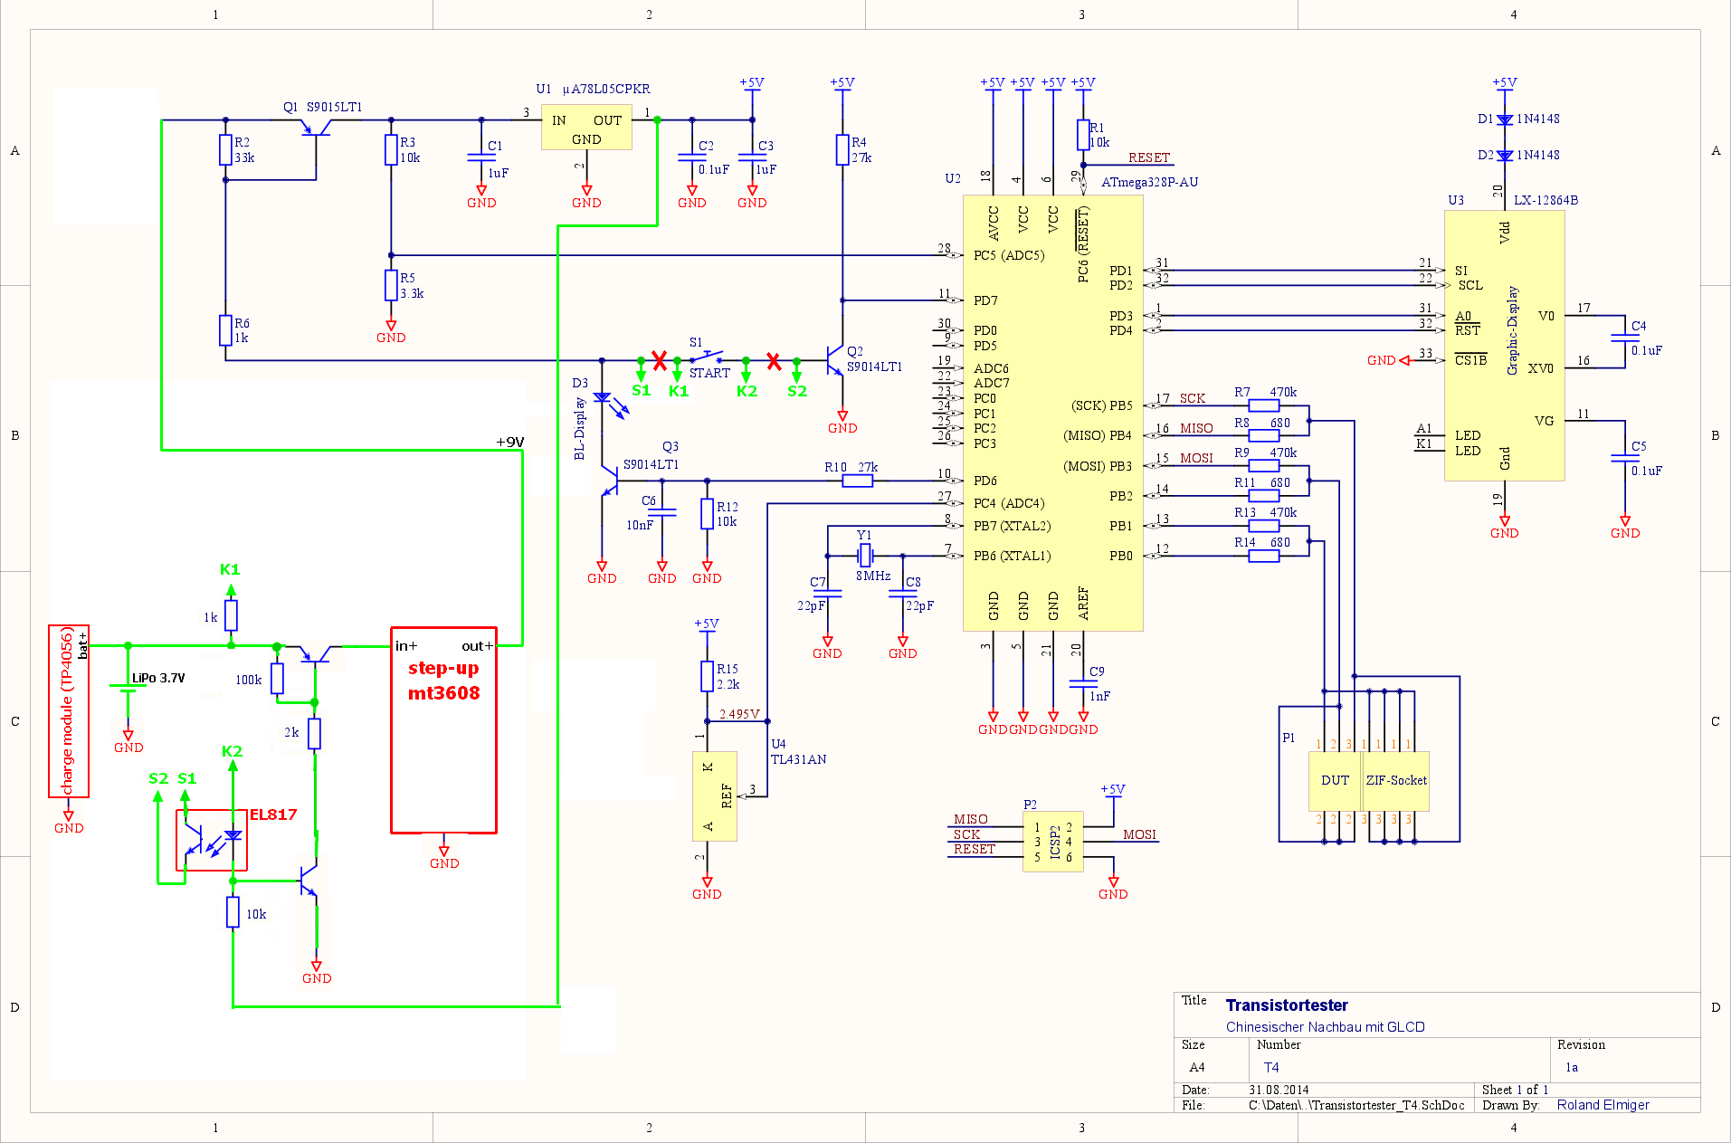Click the 2.495V voltage label
This screenshot has width=1731, height=1143.
pos(739,714)
